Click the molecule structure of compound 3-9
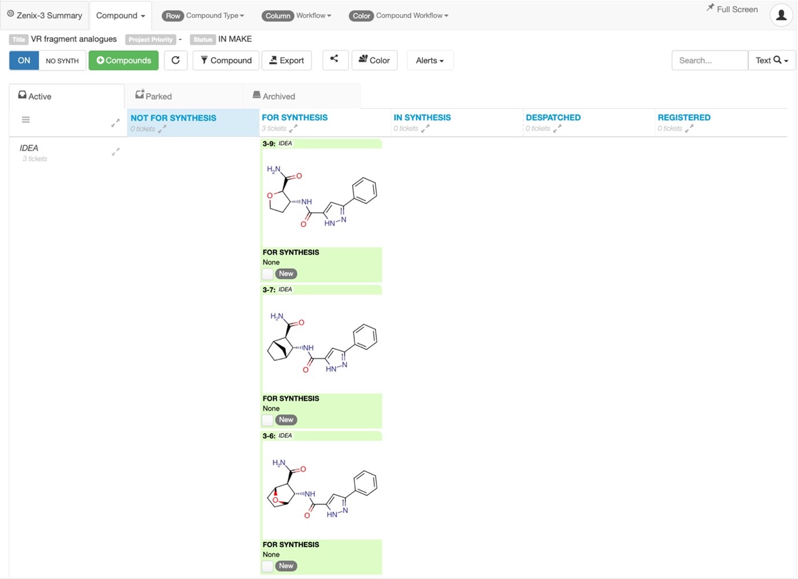The height and width of the screenshot is (579, 798). 321,198
